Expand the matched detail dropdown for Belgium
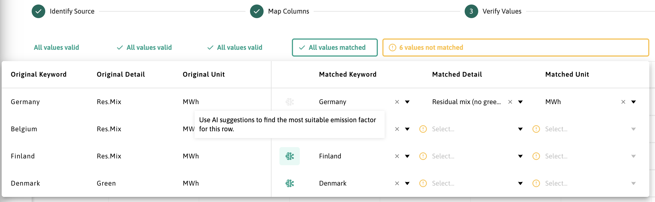The height and width of the screenshot is (202, 655). (x=520, y=129)
